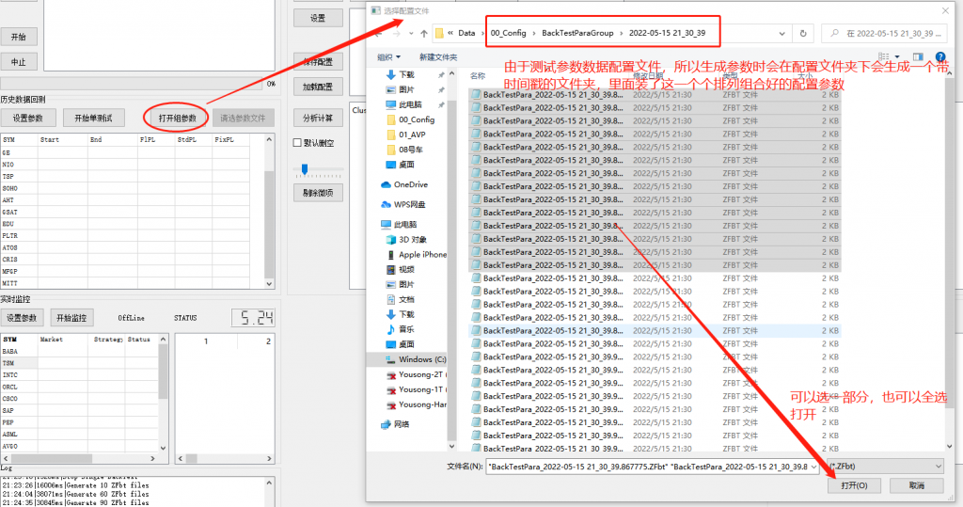Screen dimensions: 963x507
Task: Refresh the file dialog folder listing
Action: tap(803, 34)
